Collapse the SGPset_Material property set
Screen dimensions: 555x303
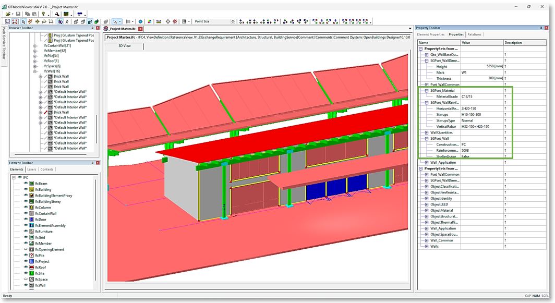(x=427, y=91)
